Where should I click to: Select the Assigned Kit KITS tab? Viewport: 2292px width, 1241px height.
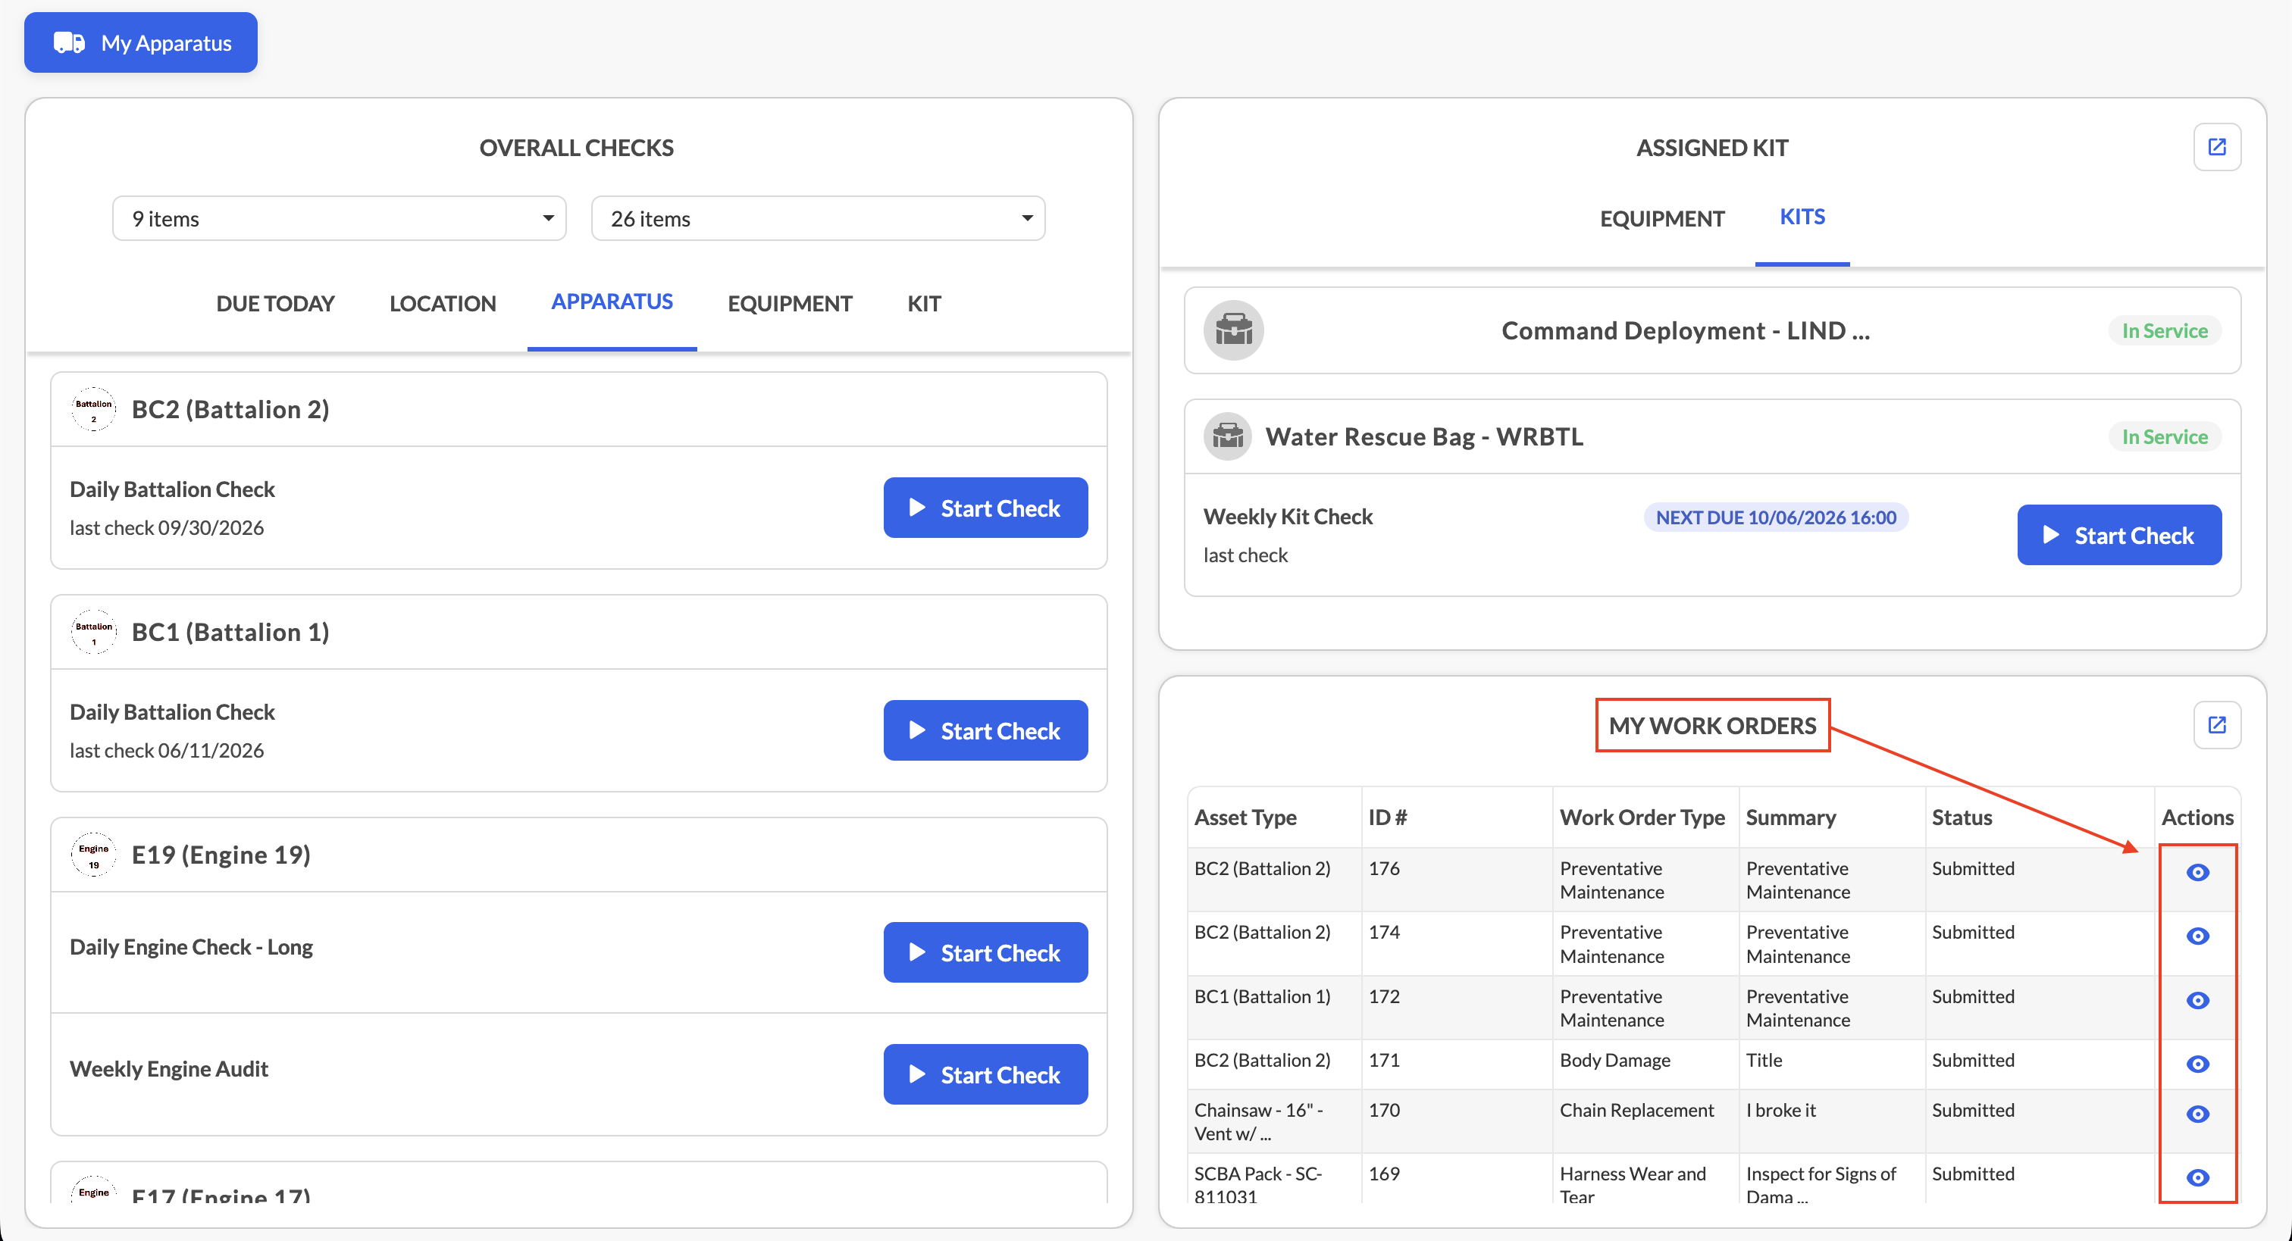[x=1802, y=216]
